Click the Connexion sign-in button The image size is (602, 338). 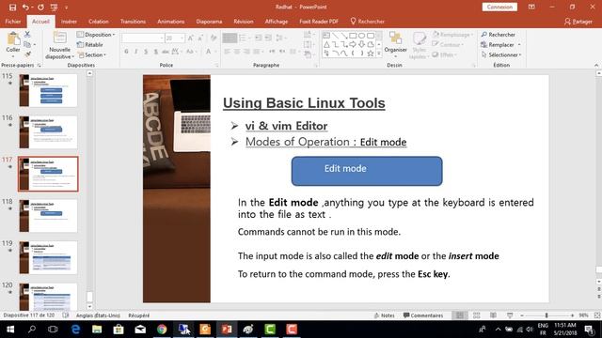click(499, 7)
